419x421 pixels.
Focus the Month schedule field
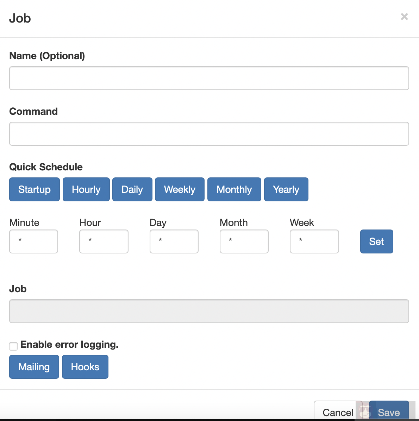coord(244,241)
